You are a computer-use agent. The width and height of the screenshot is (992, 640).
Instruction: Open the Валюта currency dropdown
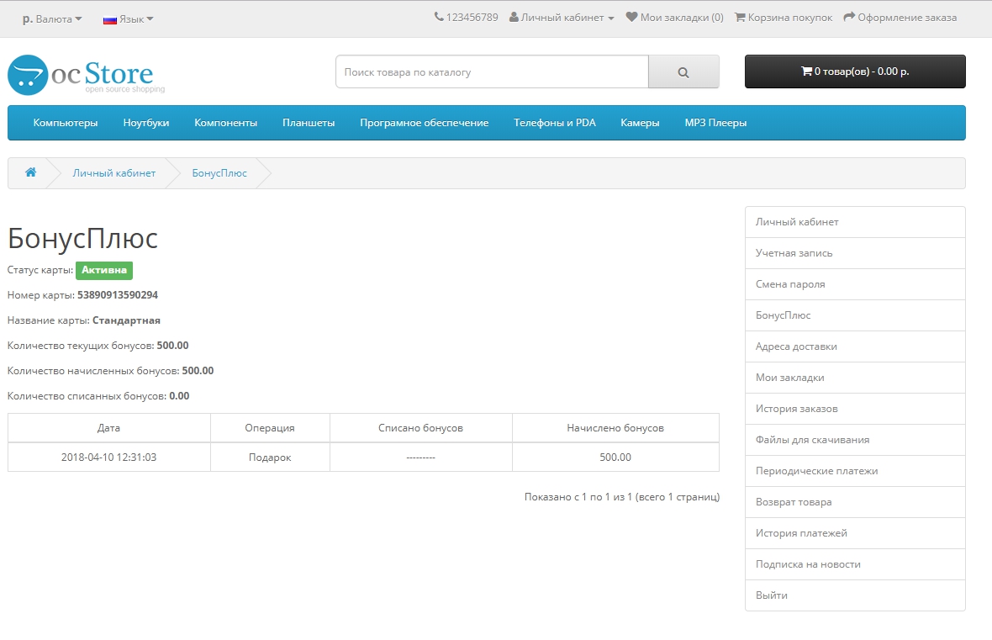[x=52, y=19]
